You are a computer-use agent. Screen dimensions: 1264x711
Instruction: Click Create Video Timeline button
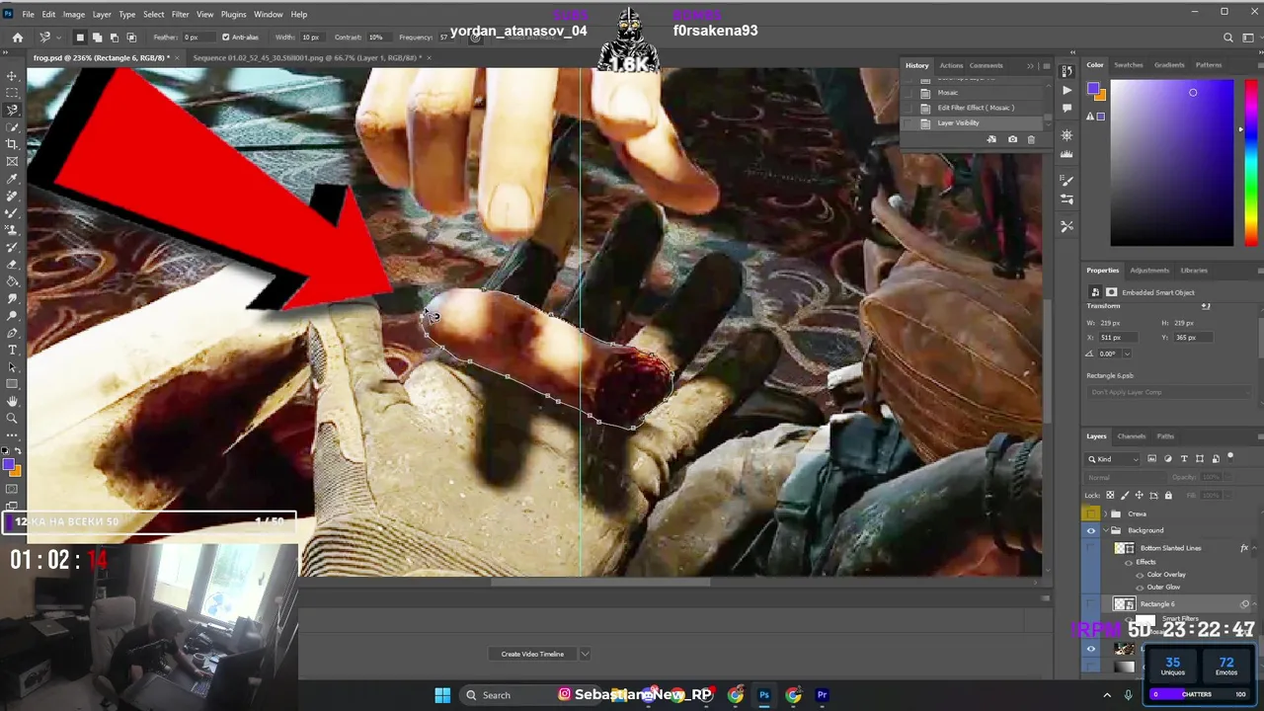[x=532, y=654]
